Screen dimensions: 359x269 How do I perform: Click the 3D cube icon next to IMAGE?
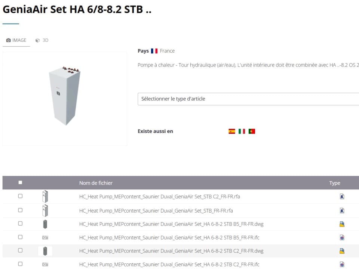(37, 40)
